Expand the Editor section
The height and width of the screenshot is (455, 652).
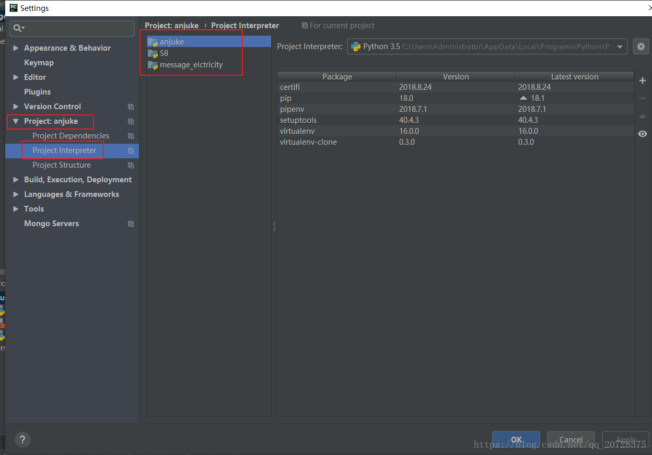pos(16,77)
